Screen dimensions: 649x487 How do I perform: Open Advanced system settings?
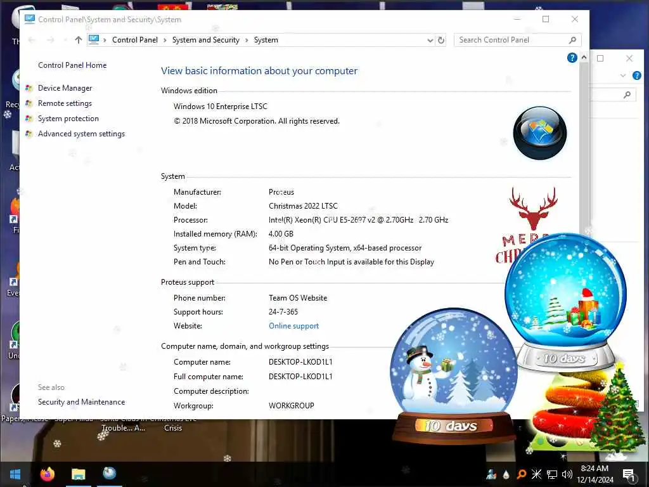(x=81, y=134)
